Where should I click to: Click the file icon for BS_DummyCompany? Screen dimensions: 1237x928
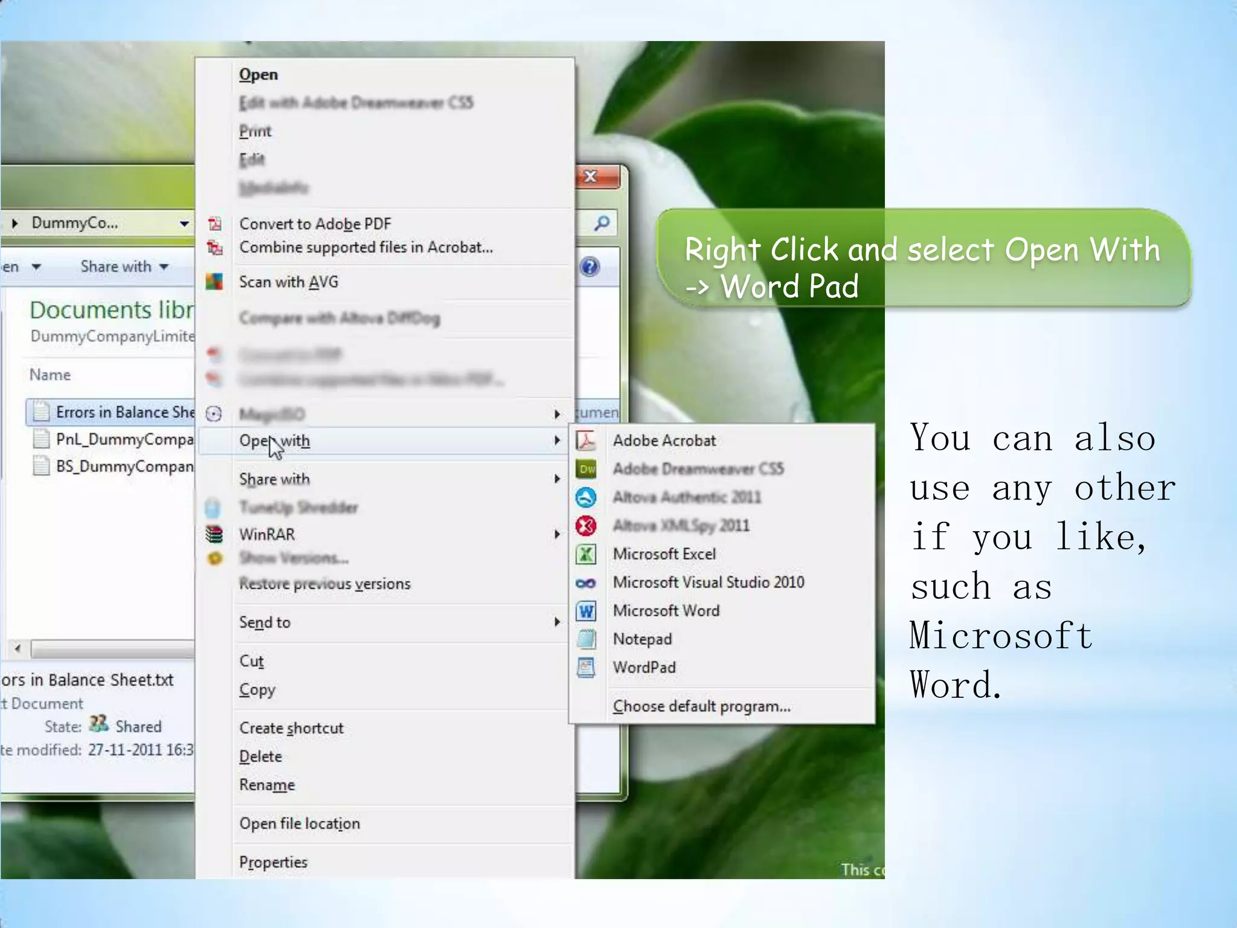click(x=41, y=466)
